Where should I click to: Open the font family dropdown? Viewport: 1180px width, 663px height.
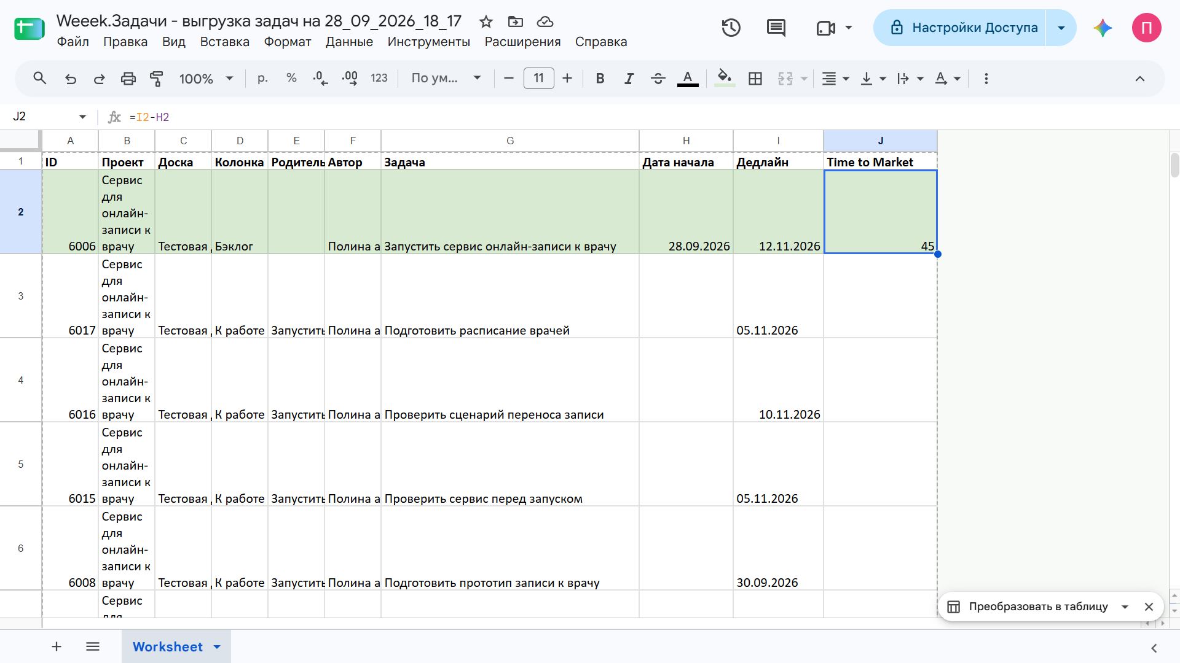click(446, 78)
